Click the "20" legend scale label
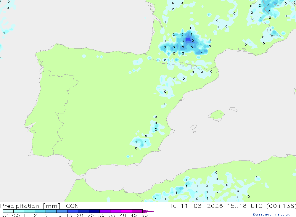296x217 pixels. (80, 215)
